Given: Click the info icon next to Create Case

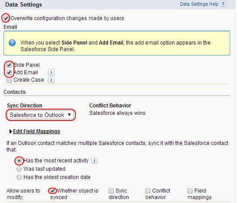Looking at the screenshot, I should (51, 80).
